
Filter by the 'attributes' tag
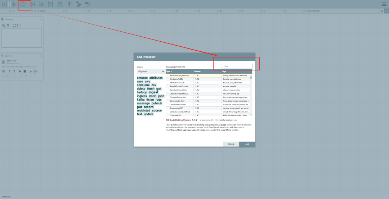pyautogui.click(x=156, y=78)
